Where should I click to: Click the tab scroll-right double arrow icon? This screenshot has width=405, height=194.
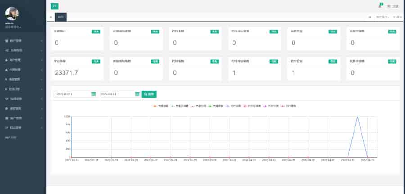click(x=370, y=17)
